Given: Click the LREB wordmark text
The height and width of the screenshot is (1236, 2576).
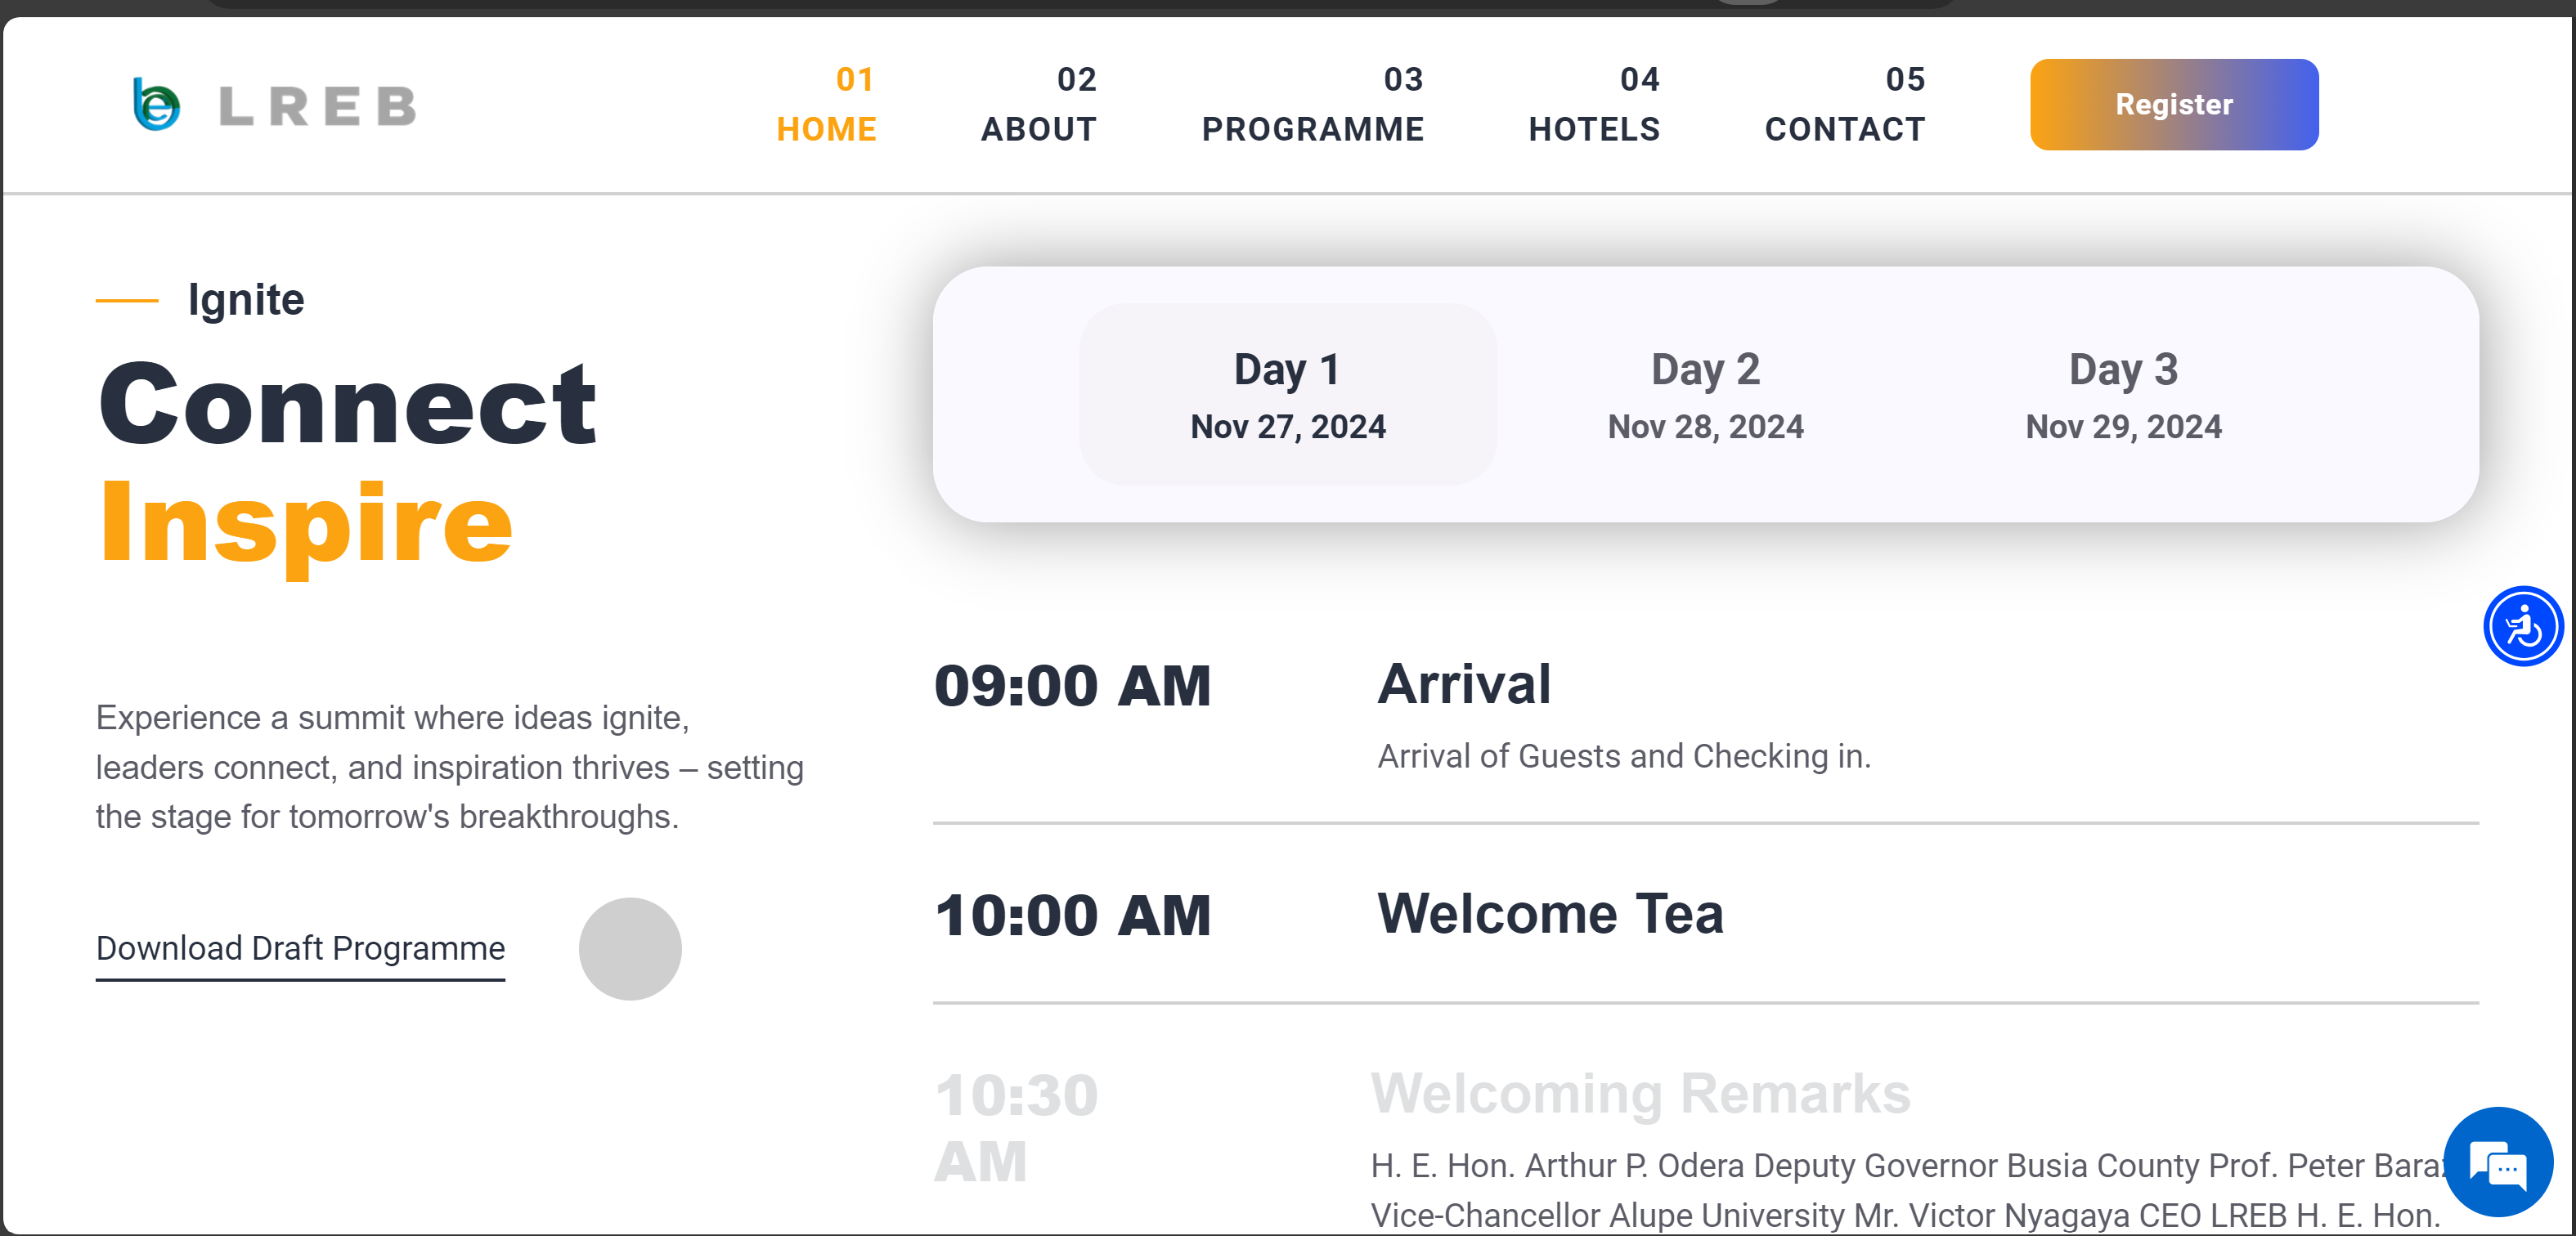Looking at the screenshot, I should point(317,107).
